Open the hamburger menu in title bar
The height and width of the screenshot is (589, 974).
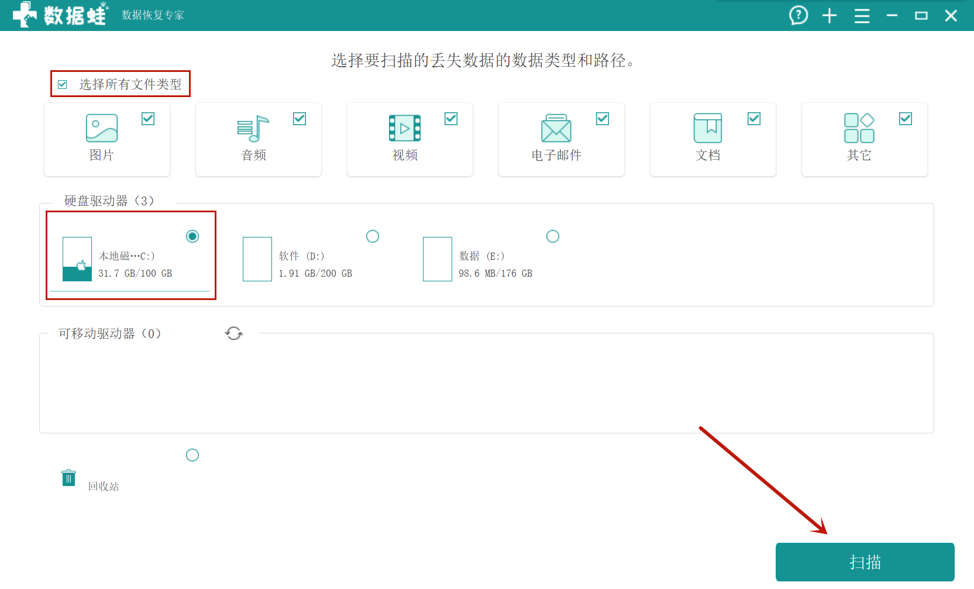pyautogui.click(x=862, y=16)
